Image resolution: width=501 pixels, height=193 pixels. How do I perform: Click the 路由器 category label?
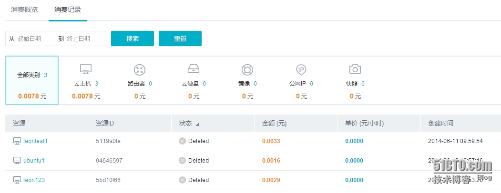pos(136,84)
